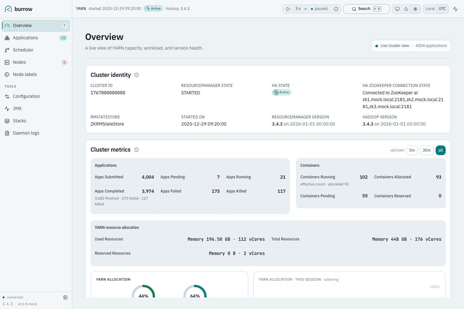Select the system theme monitor icon
Viewport: 464px width, 309px height.
397,9
